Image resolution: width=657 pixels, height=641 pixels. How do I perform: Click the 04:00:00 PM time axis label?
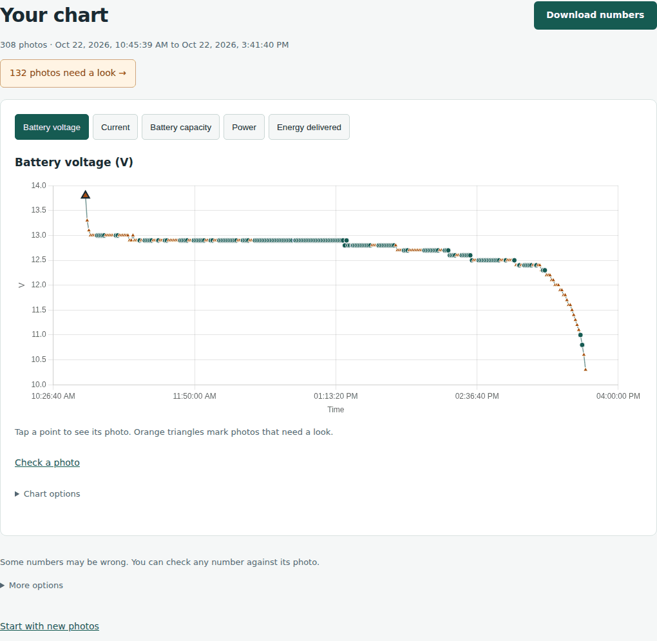coord(618,396)
